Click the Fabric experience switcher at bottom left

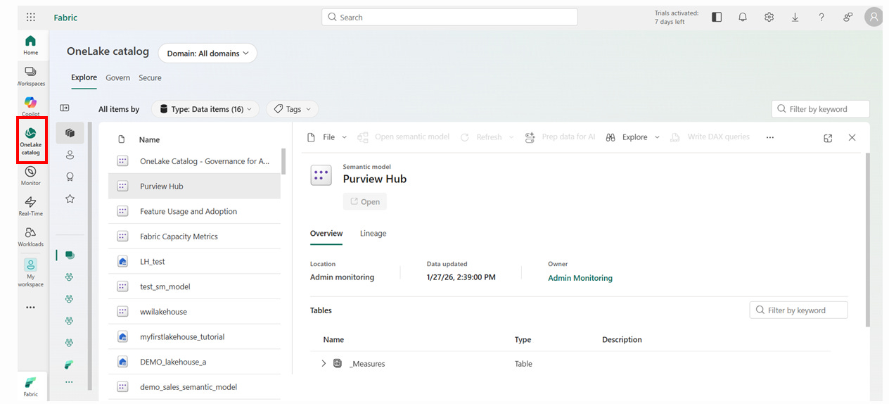30,386
